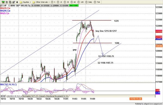Click the MACD(3,16,10,C) pane label
This screenshot has height=105, width=163.
pyautogui.click(x=8, y=85)
